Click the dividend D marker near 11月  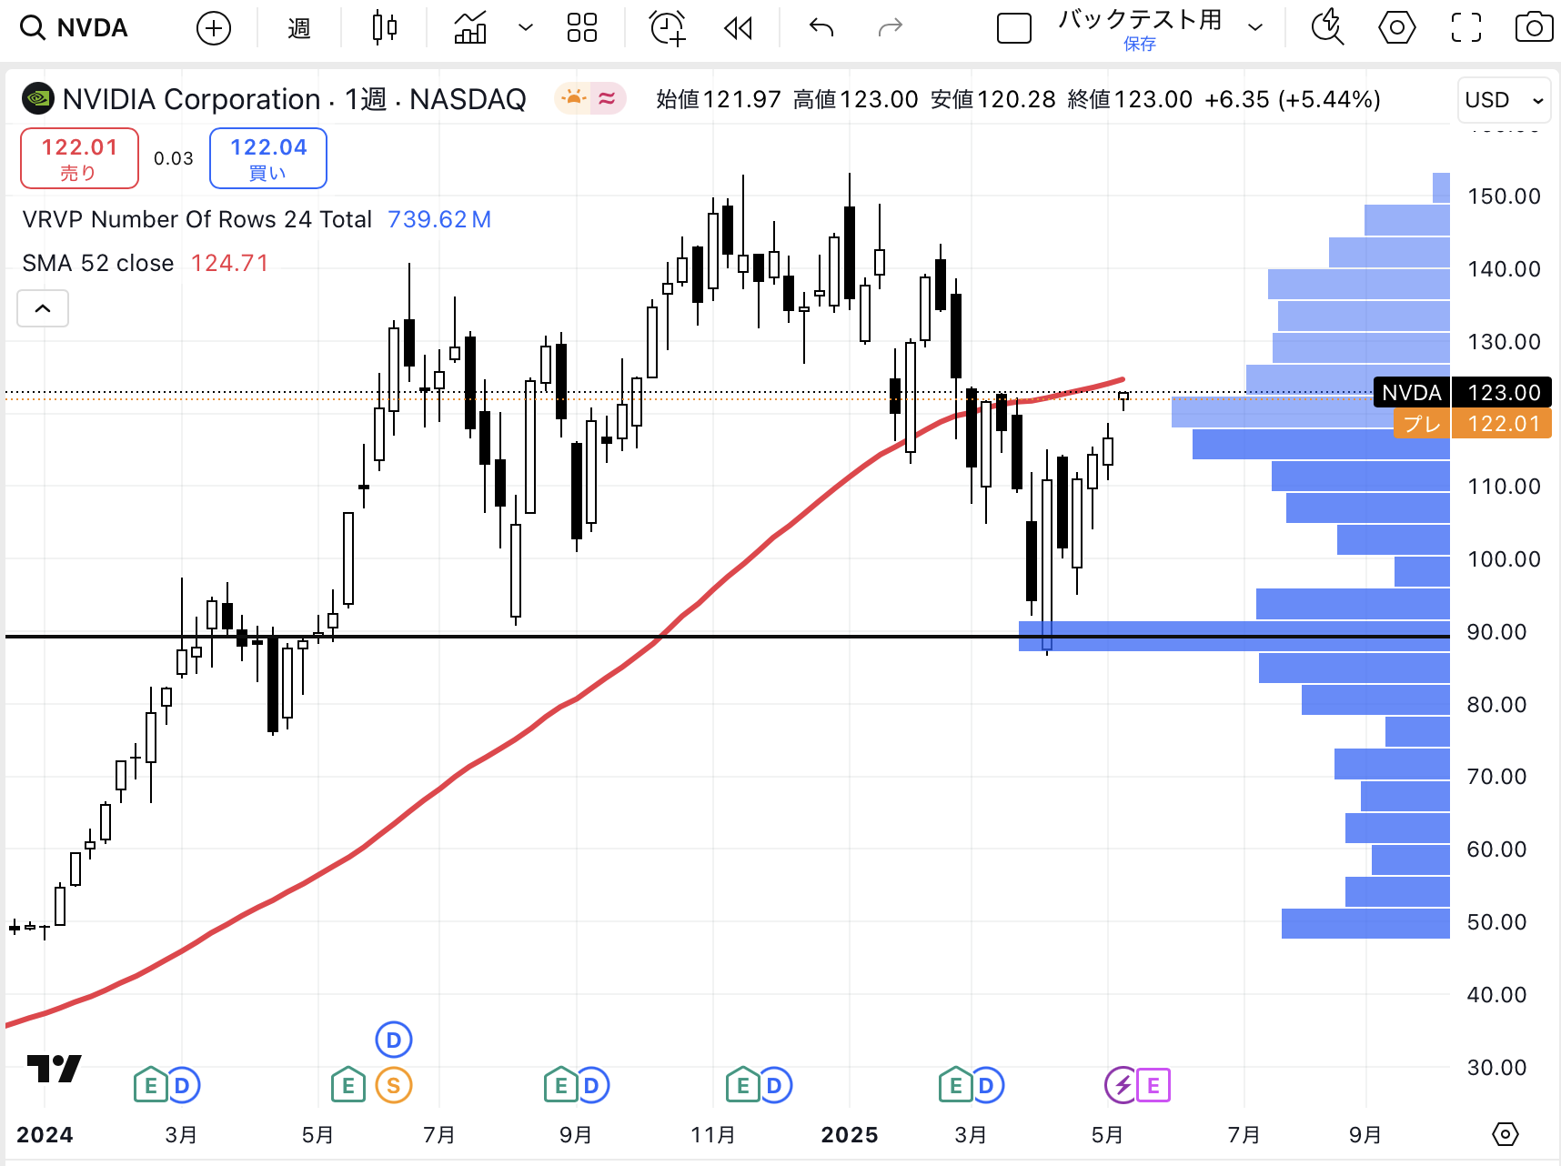click(x=774, y=1085)
